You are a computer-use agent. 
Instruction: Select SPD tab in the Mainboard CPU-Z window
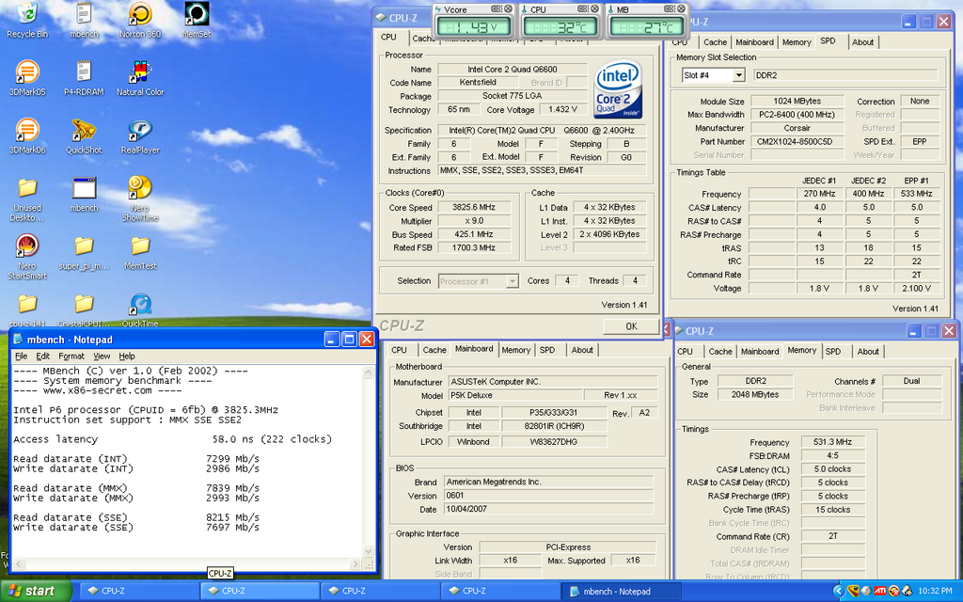(x=547, y=350)
